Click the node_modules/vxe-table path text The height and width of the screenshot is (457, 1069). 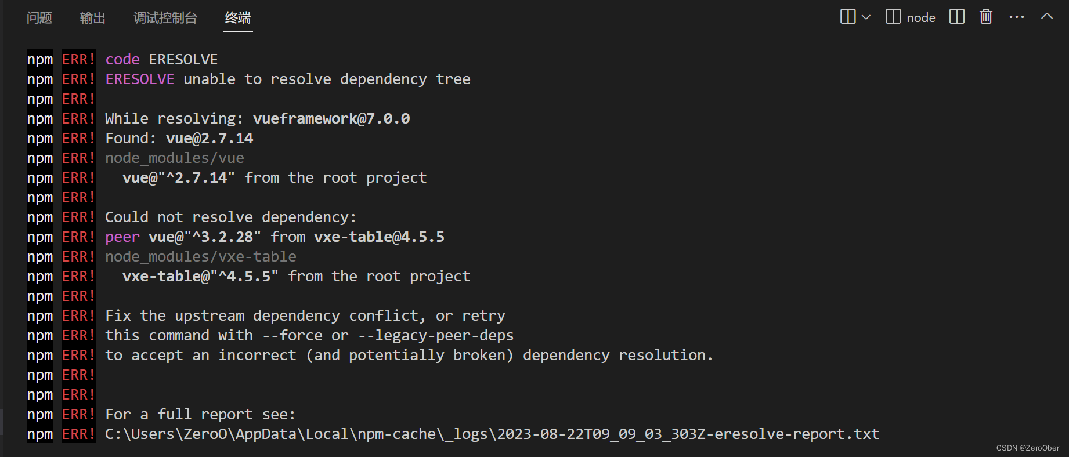click(x=201, y=256)
